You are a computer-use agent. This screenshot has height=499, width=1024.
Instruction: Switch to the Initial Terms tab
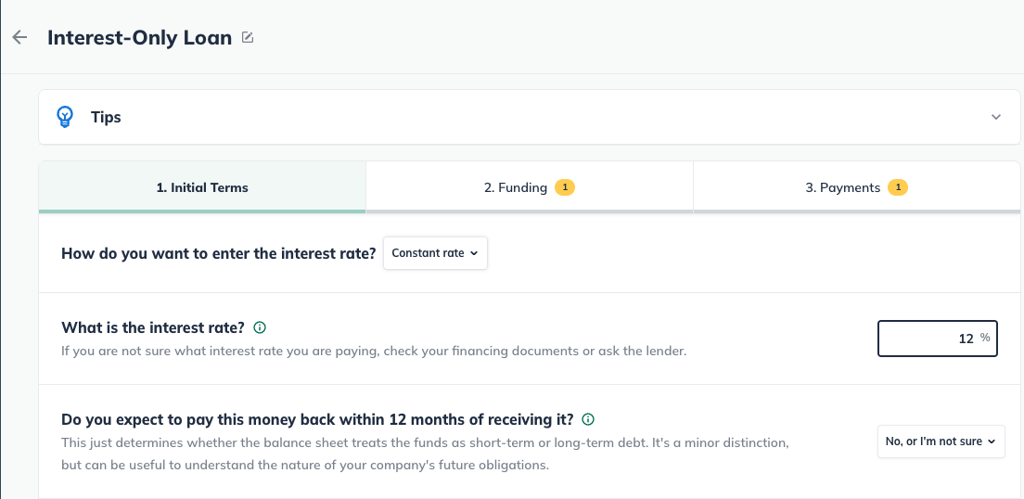click(x=202, y=187)
